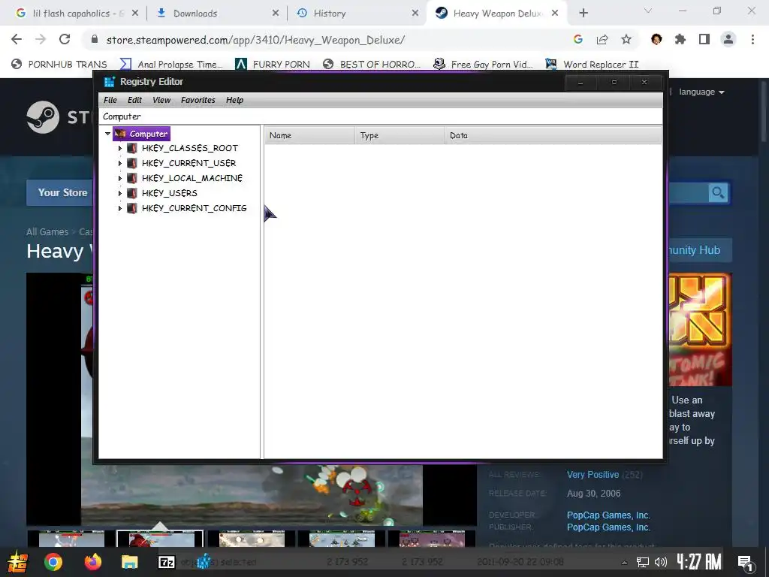Click the HKEY_USERS folder icon

(x=132, y=193)
